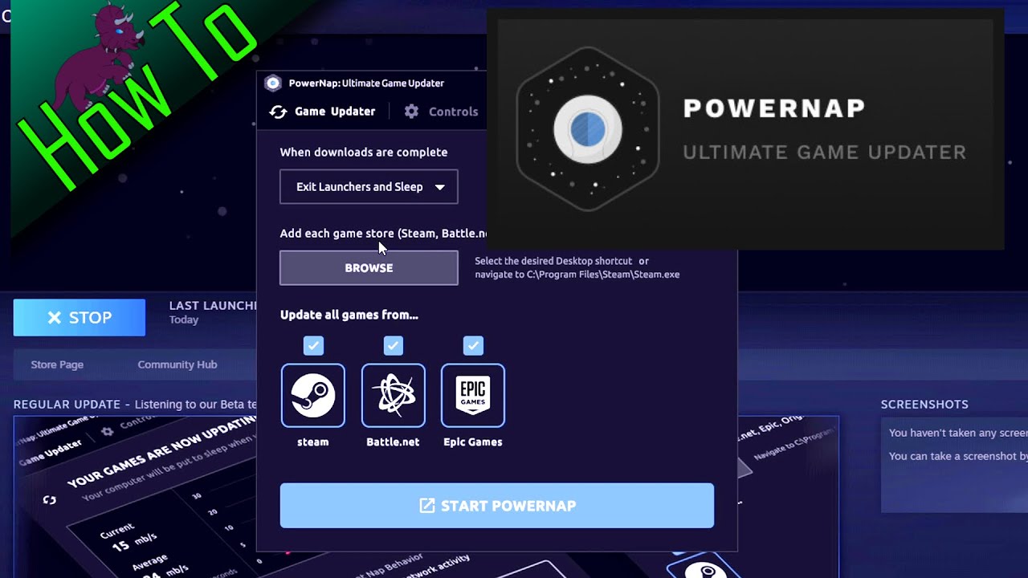This screenshot has height=578, width=1028.
Task: Click the PowerNap hexagon logo in banner
Action: click(x=588, y=128)
